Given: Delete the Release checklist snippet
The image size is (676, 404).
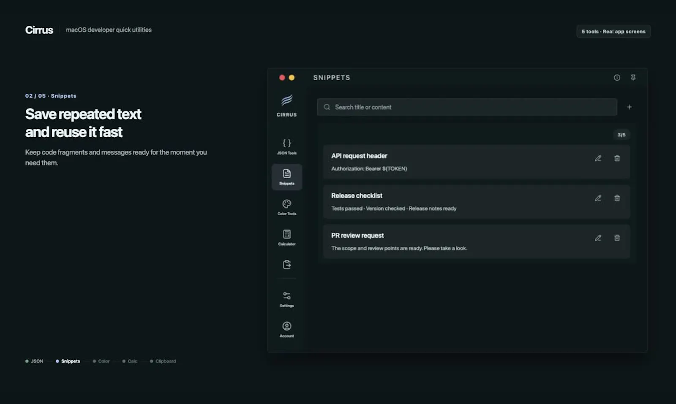Looking at the screenshot, I should click(617, 198).
